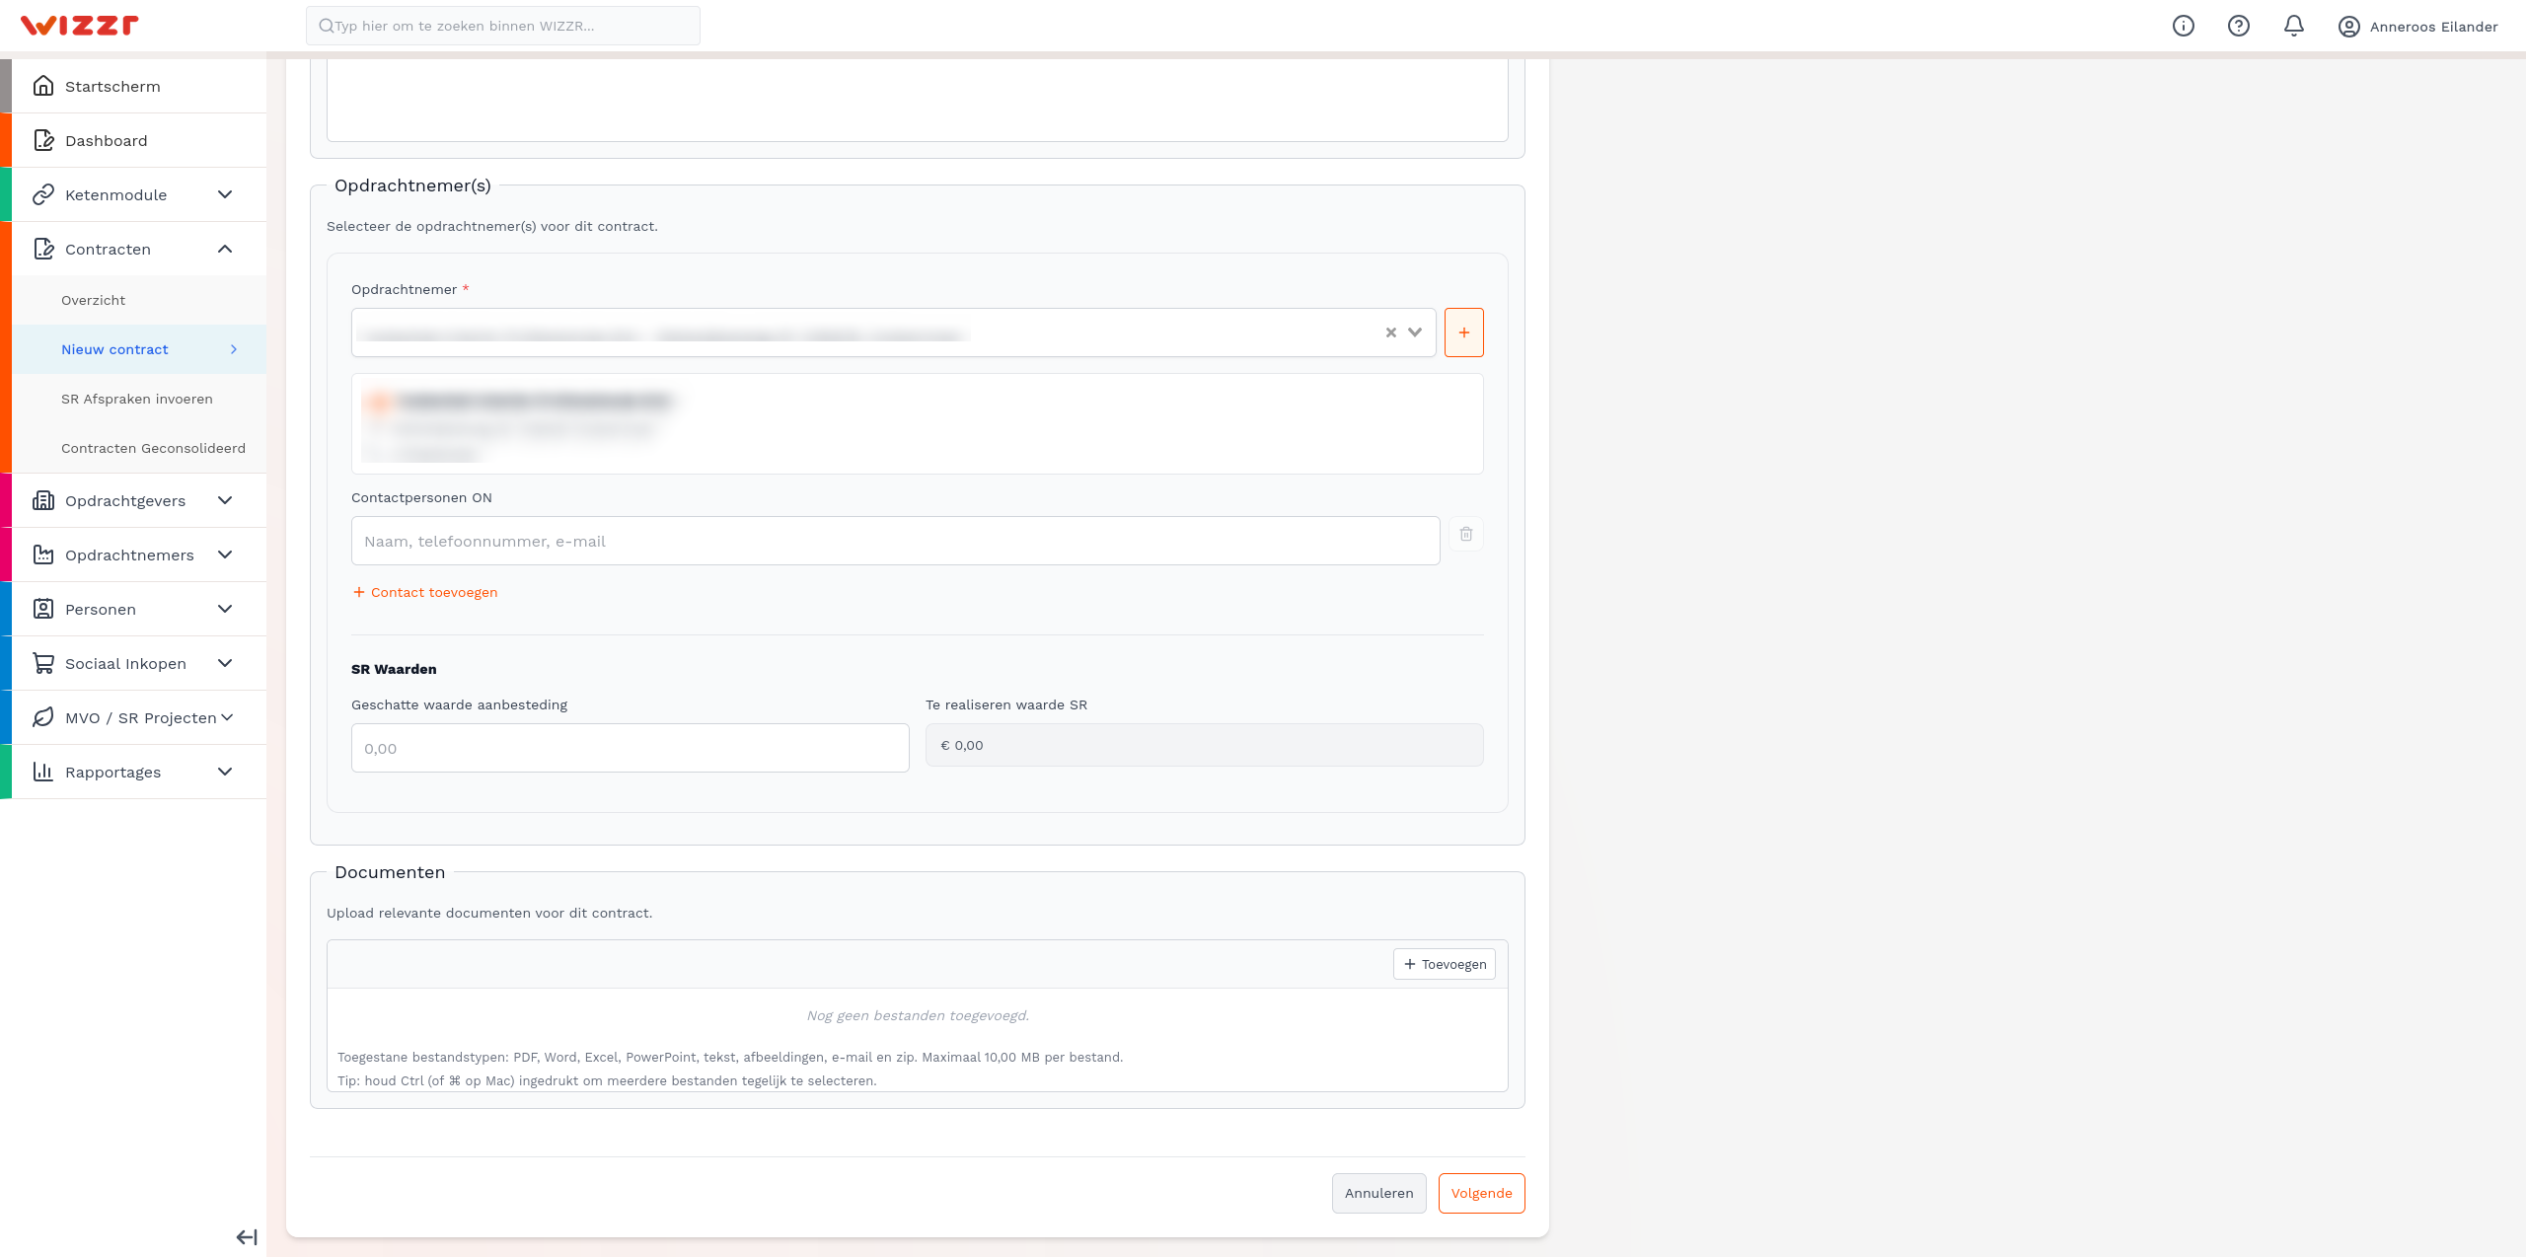
Task: Open the notifications bell
Action: pyautogui.click(x=2294, y=27)
